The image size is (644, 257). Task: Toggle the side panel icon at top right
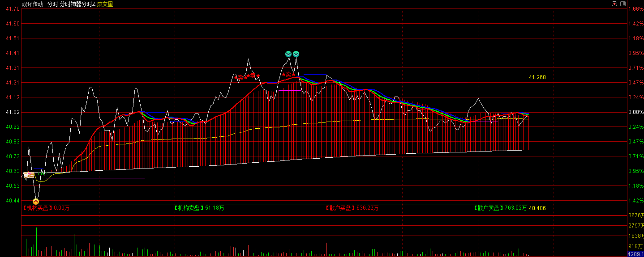click(623, 4)
